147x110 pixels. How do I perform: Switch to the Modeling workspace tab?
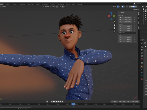tap(8, 4)
